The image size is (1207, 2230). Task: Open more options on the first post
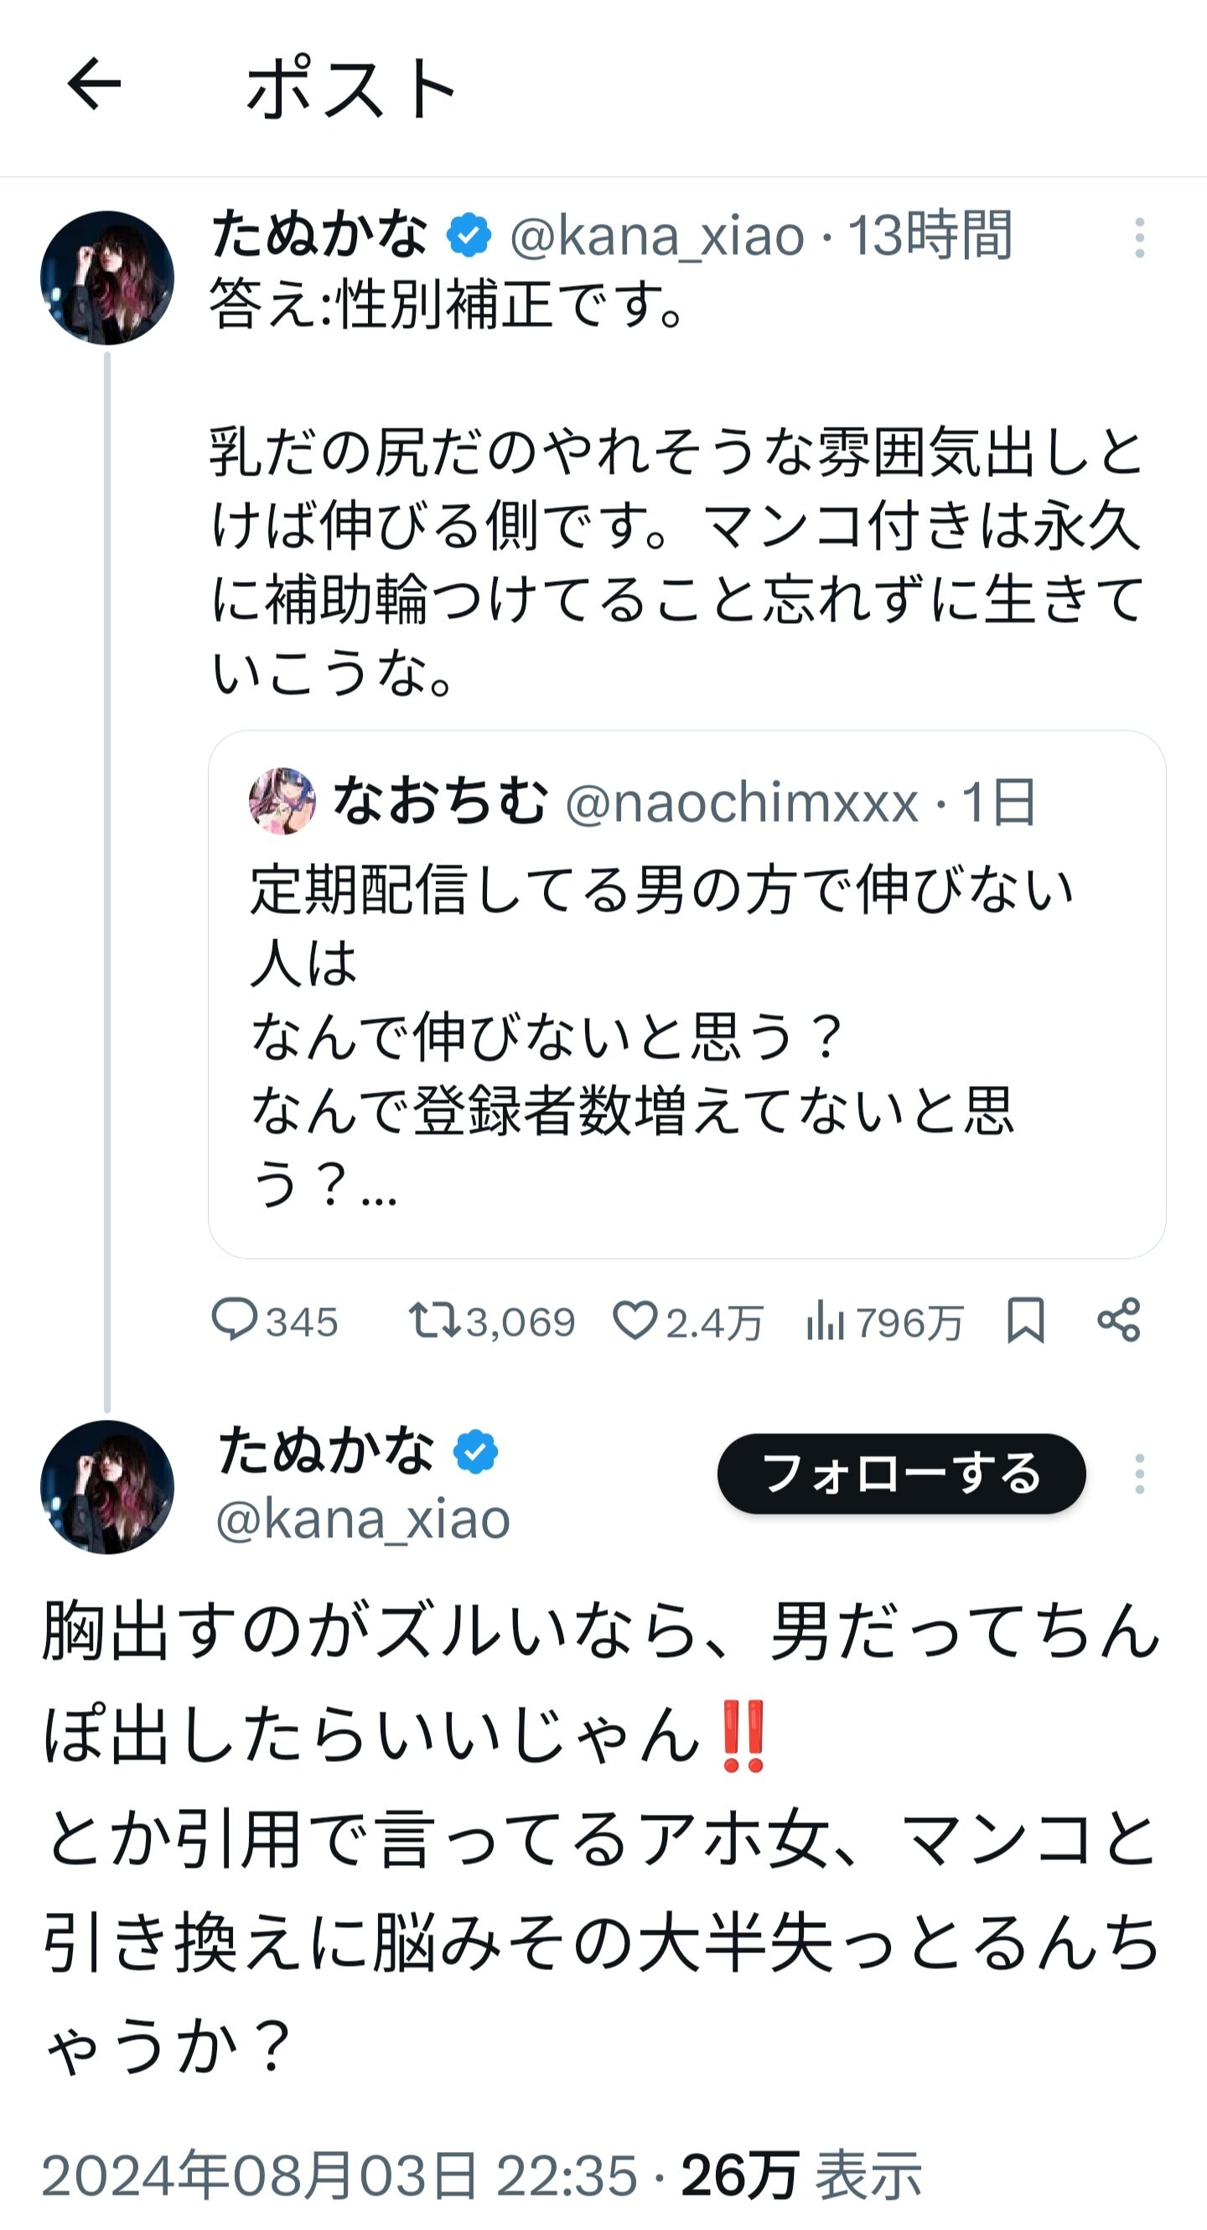tap(1139, 237)
